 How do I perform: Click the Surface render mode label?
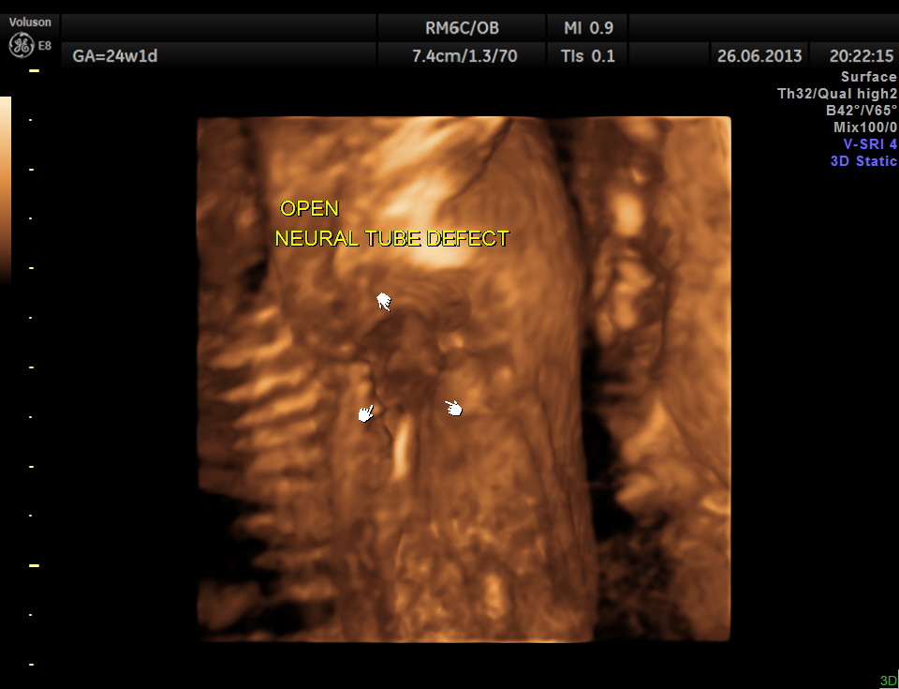pyautogui.click(x=868, y=77)
